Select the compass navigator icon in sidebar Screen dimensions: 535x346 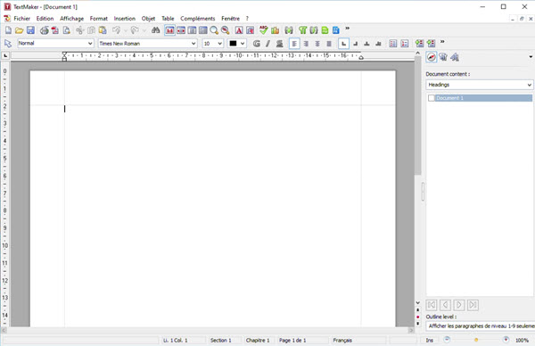[x=432, y=57]
